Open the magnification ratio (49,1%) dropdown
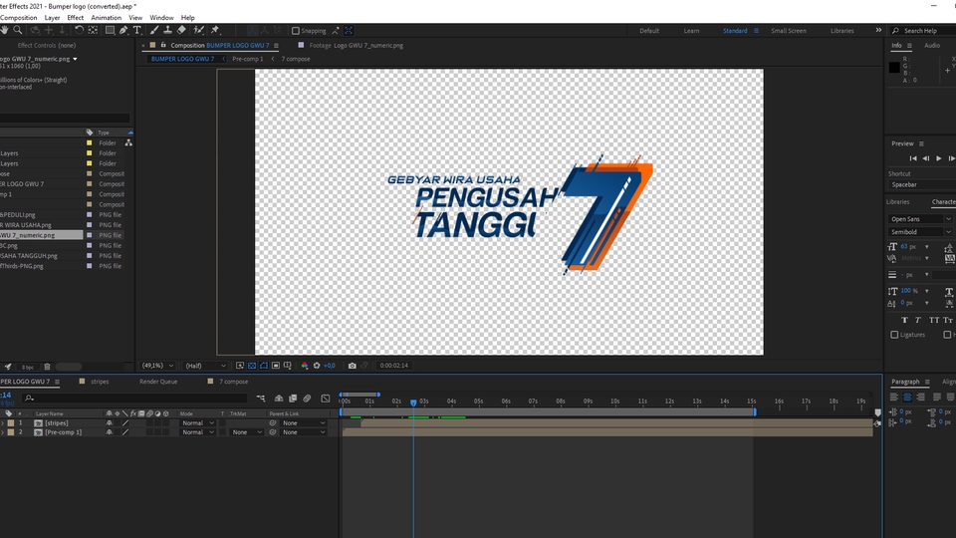The width and height of the screenshot is (956, 538). [158, 366]
